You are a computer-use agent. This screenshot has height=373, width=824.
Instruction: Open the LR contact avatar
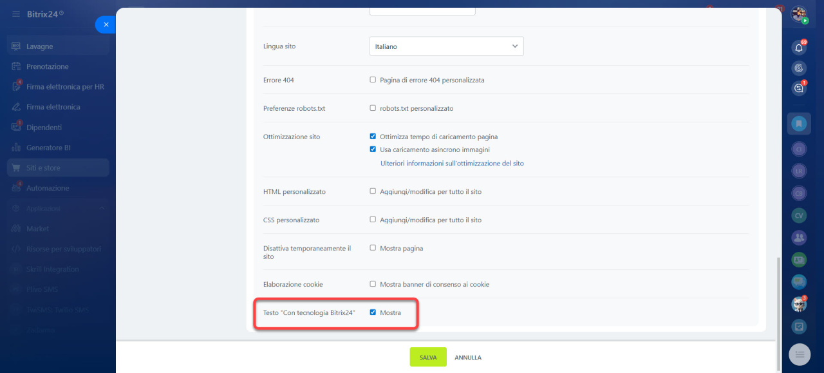coord(799,171)
